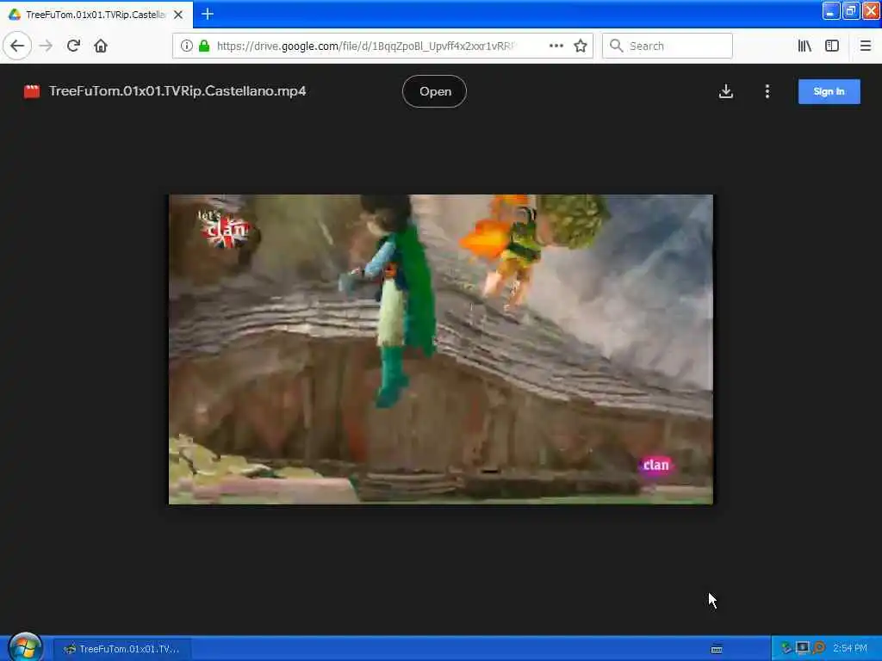Screen dimensions: 882x661
Task: Go back using the browser back arrow
Action: pyautogui.click(x=17, y=46)
